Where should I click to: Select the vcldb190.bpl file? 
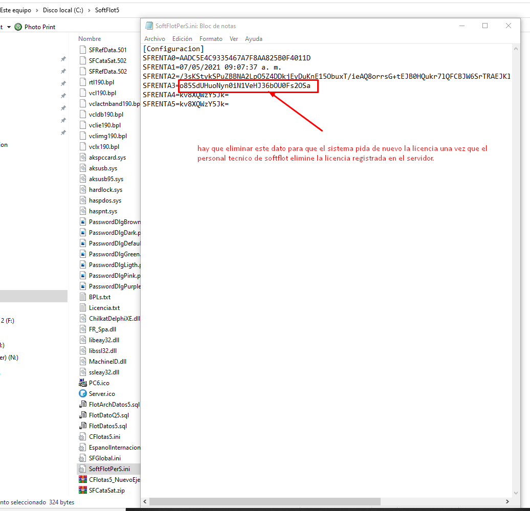[106, 114]
